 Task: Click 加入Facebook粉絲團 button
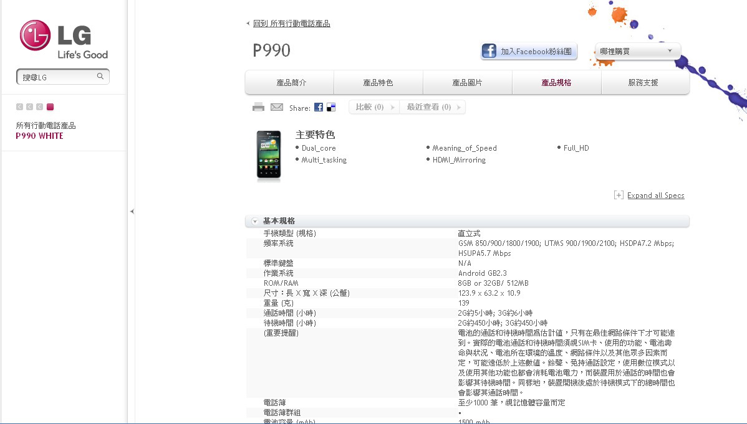529,51
